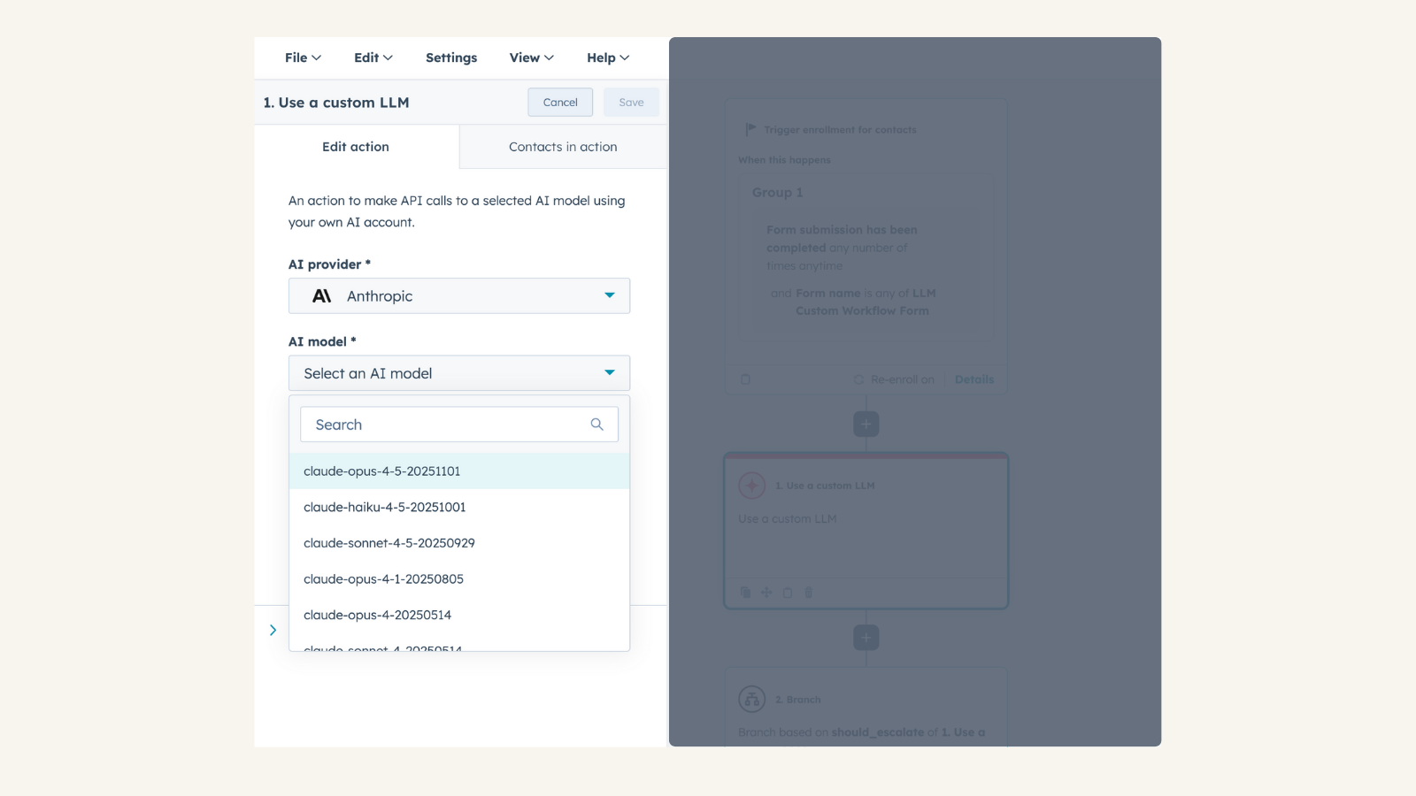This screenshot has width=1416, height=796.
Task: Click the move icon on the LLM action card
Action: (x=766, y=592)
